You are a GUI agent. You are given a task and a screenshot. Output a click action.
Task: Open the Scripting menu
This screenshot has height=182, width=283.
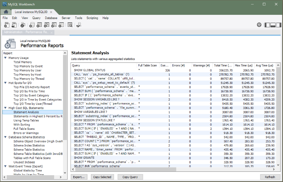92,18
